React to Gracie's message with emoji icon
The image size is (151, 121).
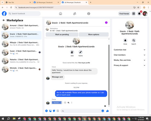[65, 103]
